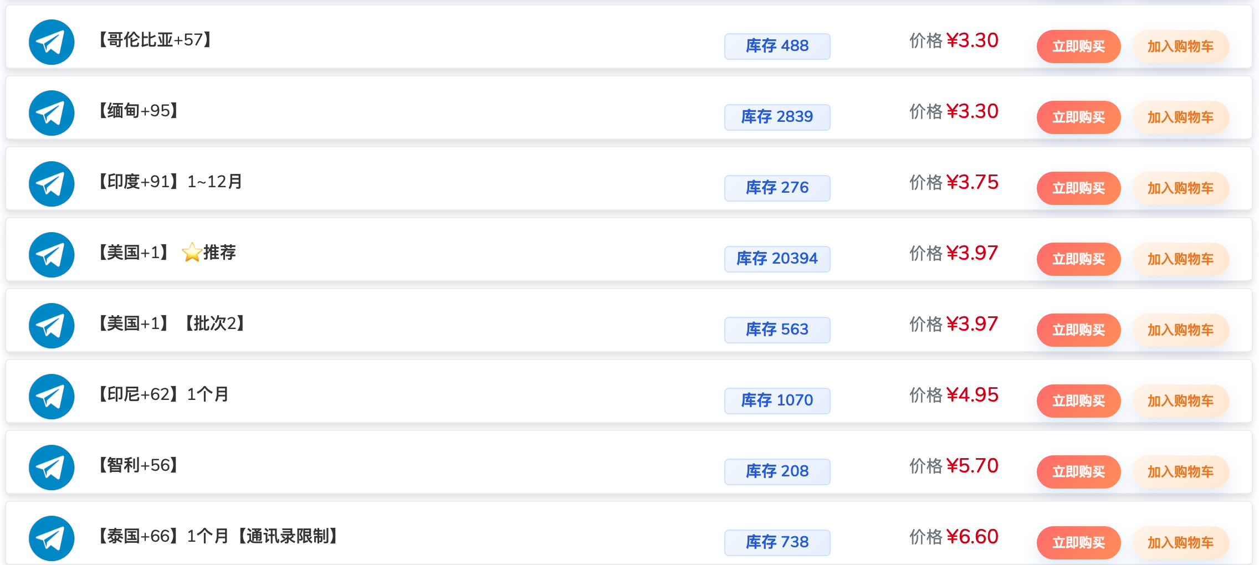Buy 智利+56 item immediately
Viewport: 1259px width, 565px height.
click(1078, 472)
